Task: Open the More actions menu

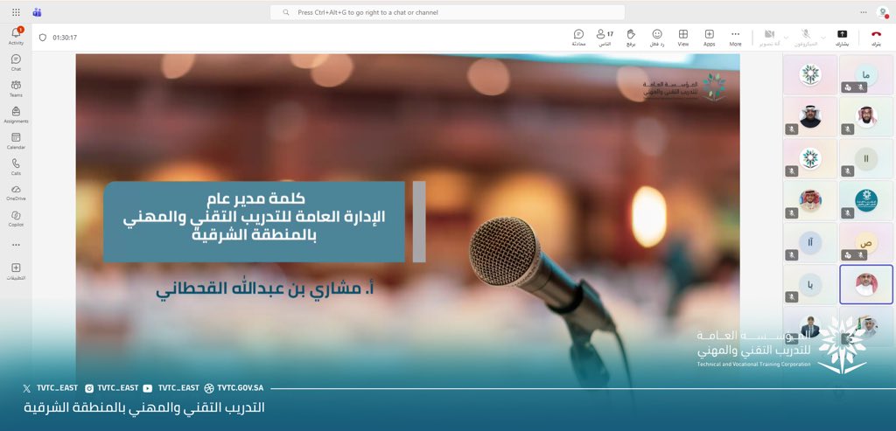Action: 735,38
